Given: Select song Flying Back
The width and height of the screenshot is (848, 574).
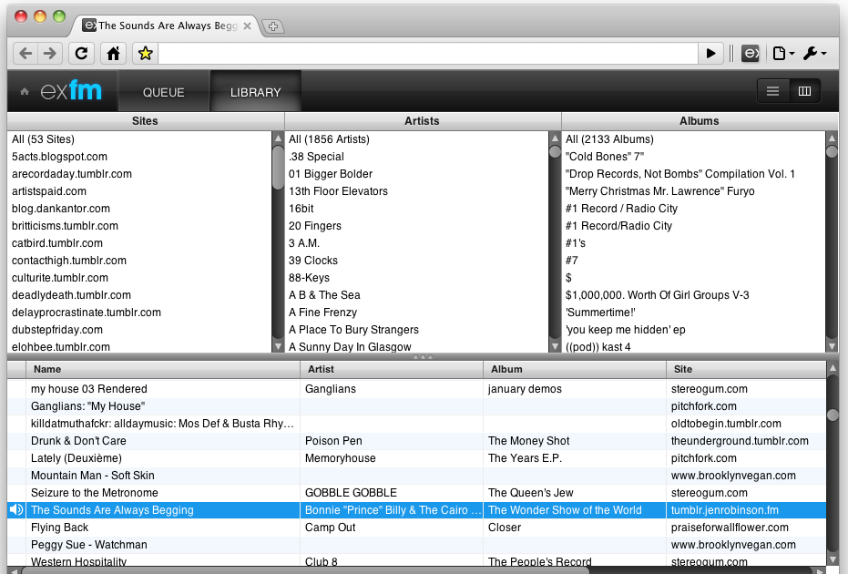Looking at the screenshot, I should point(417,528).
